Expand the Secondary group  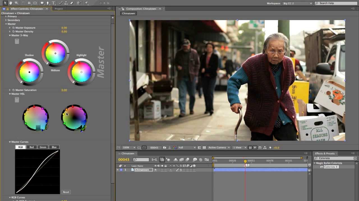click(x=6, y=20)
